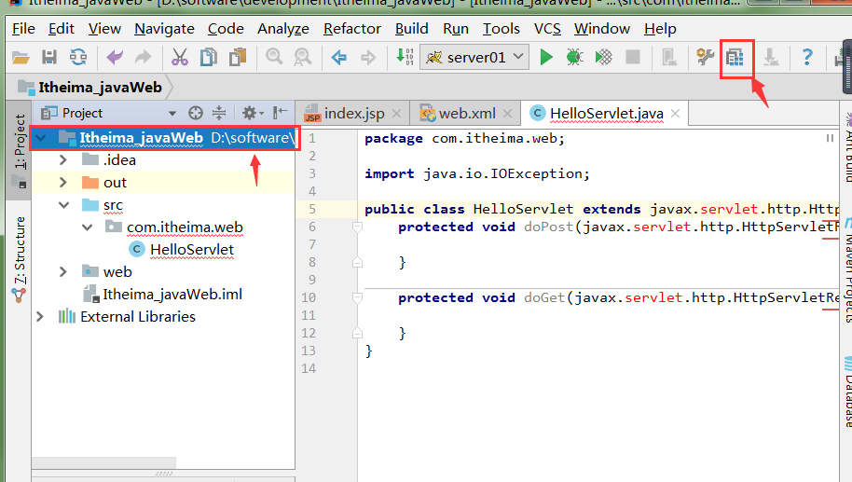Open project with the folder icon

(21, 57)
